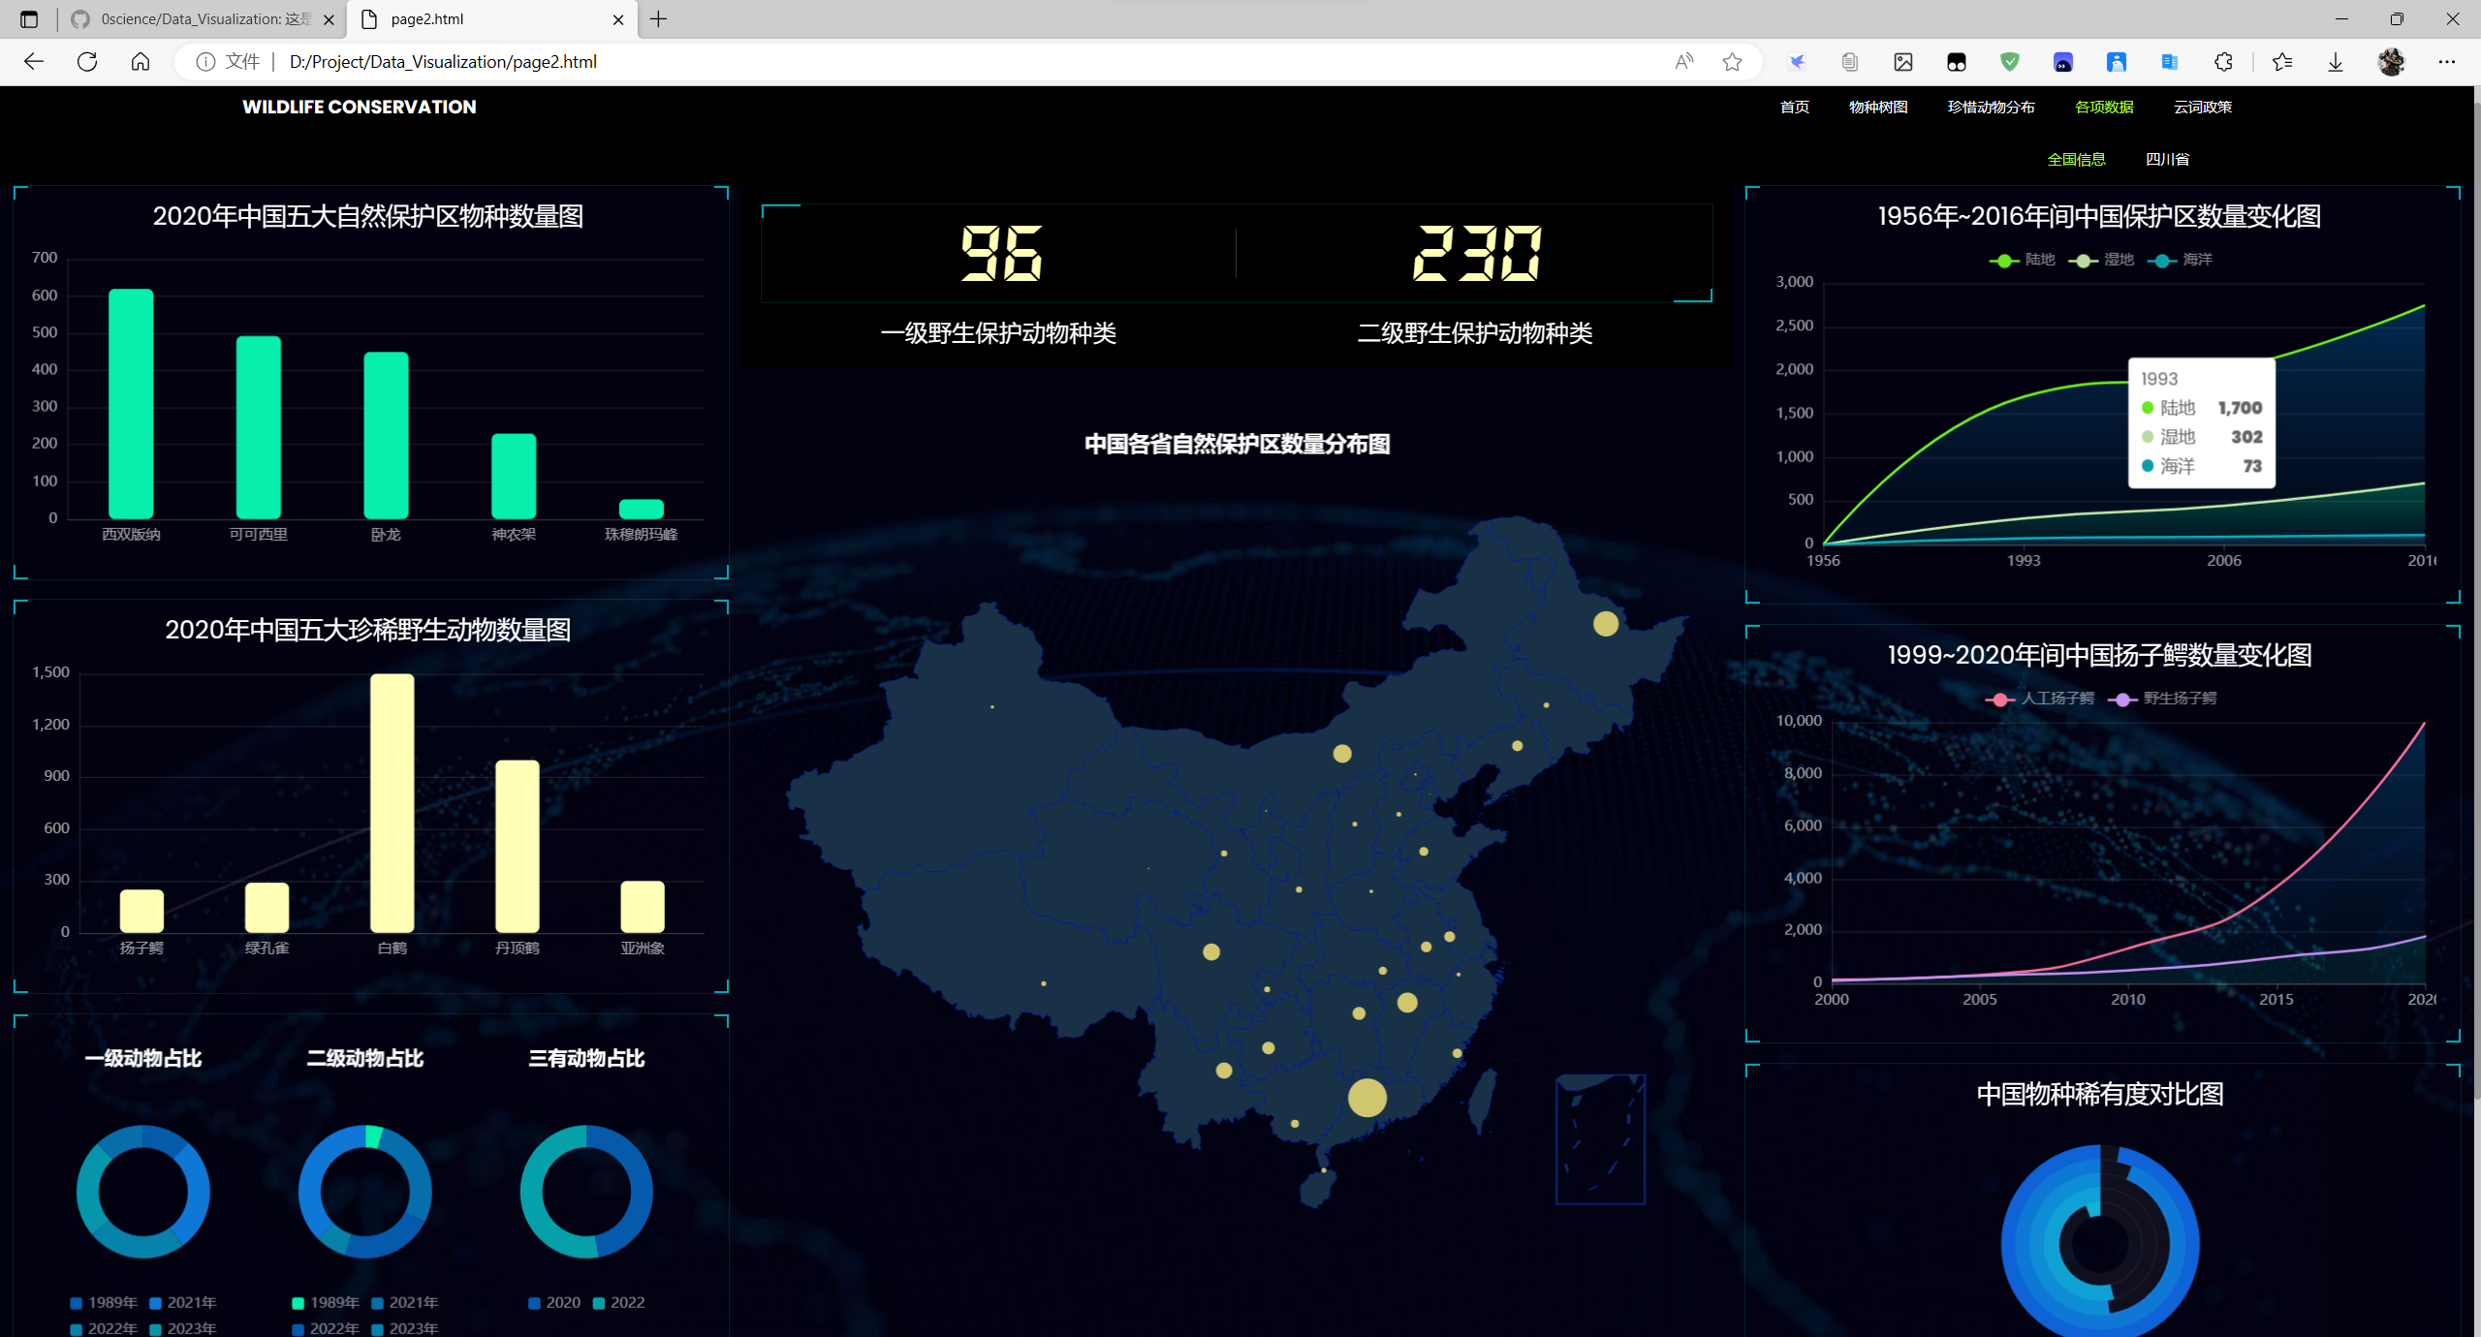Open favorites list icon
The width and height of the screenshot is (2481, 1337).
pos(2282,62)
